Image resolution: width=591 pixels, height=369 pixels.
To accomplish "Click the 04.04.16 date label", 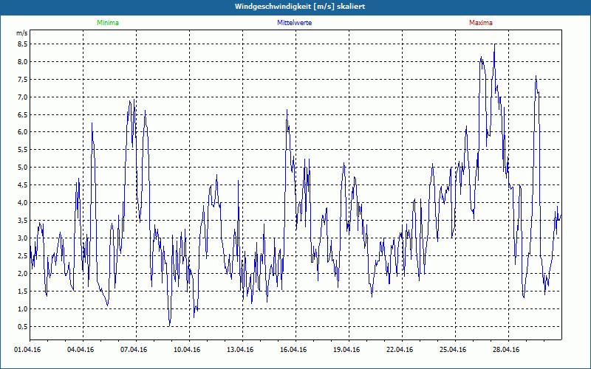I will (x=81, y=350).
